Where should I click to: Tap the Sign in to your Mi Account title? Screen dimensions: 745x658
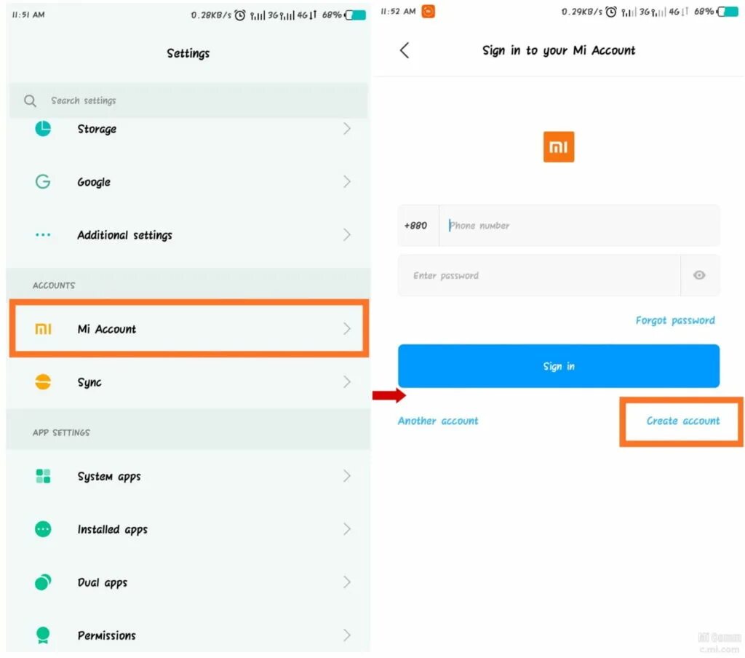[559, 50]
